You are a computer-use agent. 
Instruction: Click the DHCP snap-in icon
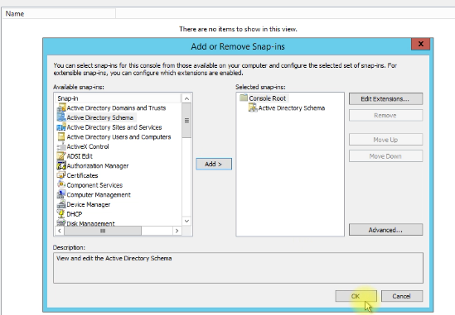point(61,213)
